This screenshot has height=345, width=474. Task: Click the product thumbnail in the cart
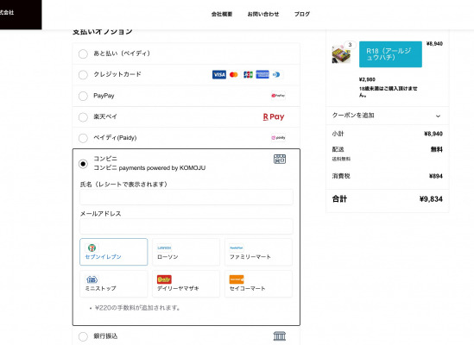pos(341,54)
